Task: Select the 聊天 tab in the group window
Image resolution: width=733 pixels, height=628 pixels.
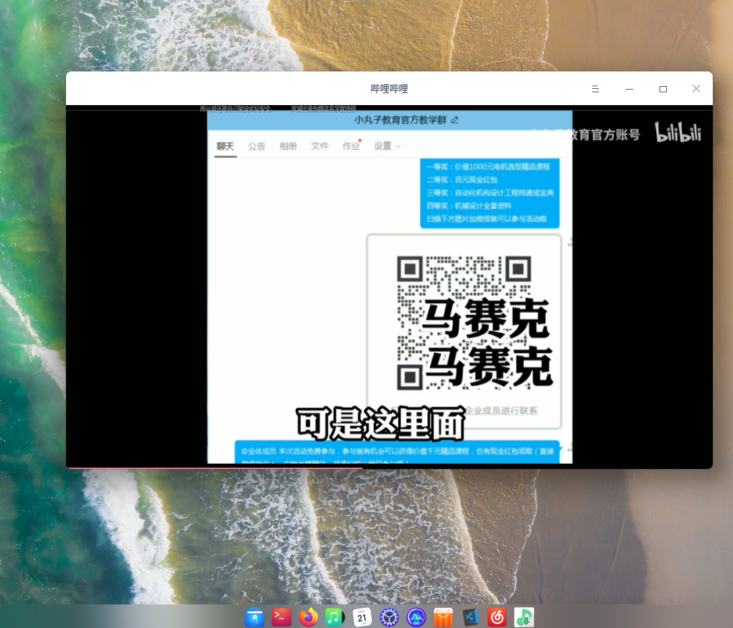Action: (225, 146)
